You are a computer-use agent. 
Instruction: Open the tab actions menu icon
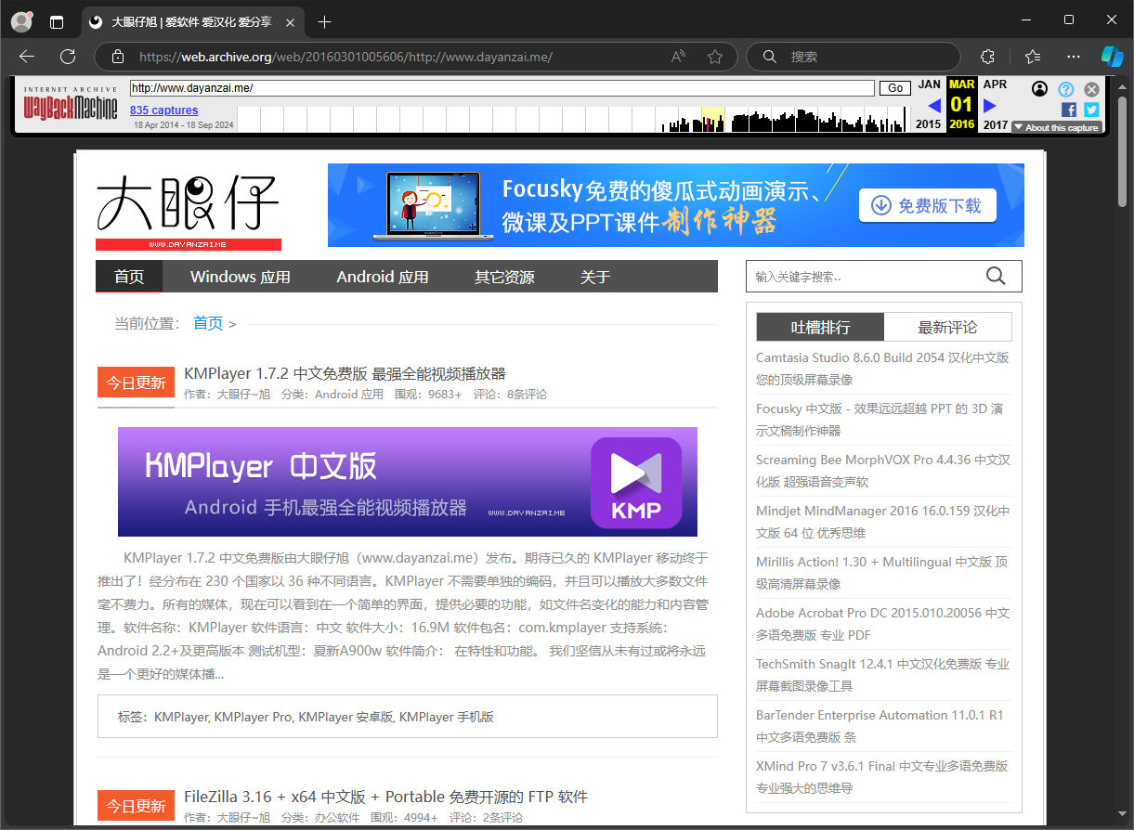tap(58, 21)
